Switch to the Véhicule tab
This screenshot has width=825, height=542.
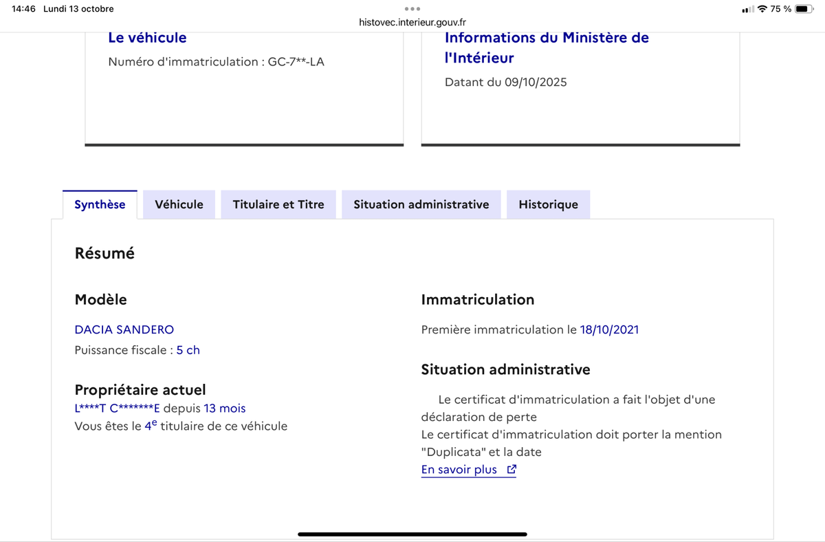tap(179, 204)
